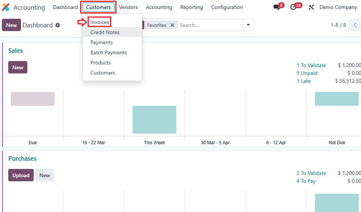Viewport: 361px width, 212px height.
Task: Expand the search options dropdown caret
Action: point(248,25)
